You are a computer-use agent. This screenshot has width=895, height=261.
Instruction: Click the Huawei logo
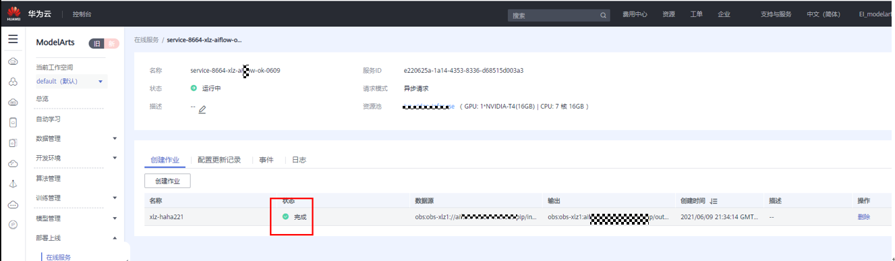coord(13,13)
